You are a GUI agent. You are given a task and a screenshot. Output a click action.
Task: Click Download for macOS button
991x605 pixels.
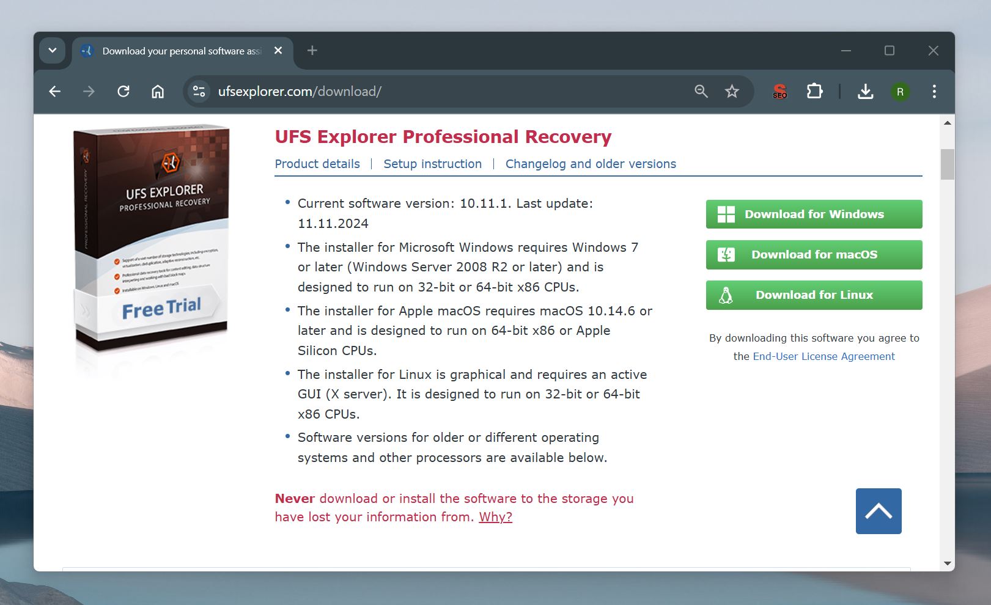pos(814,255)
